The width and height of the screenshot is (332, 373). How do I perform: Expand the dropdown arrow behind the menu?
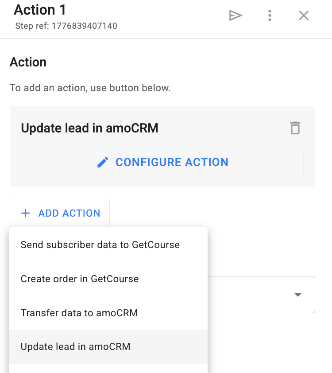(298, 295)
